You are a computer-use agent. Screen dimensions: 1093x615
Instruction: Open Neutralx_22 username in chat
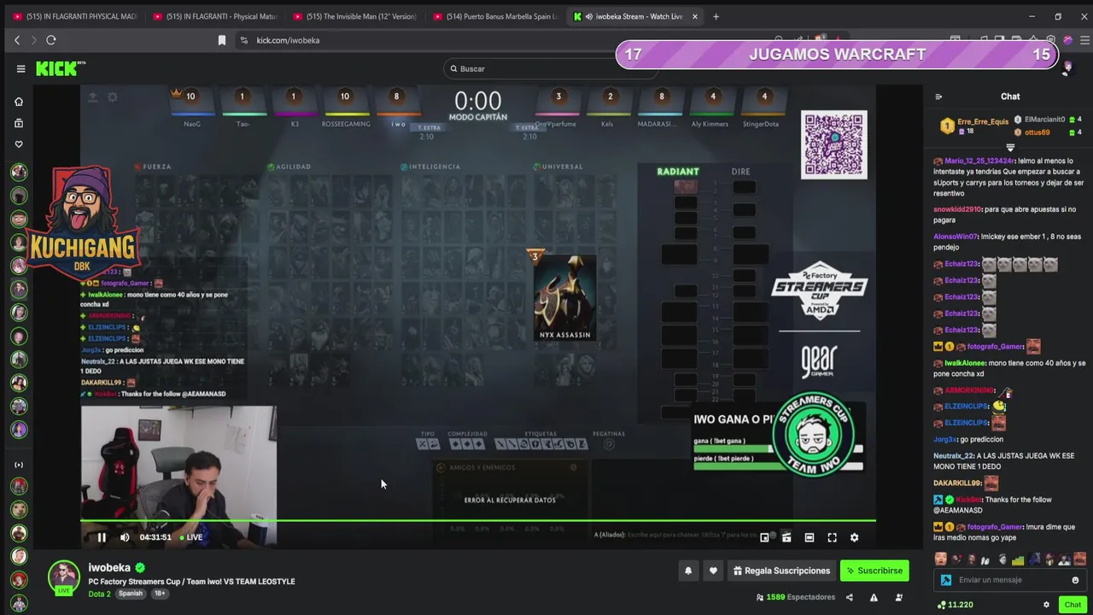[x=953, y=456]
